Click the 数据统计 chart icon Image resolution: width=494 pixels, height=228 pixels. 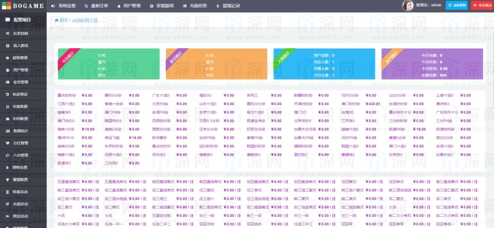tap(7, 131)
